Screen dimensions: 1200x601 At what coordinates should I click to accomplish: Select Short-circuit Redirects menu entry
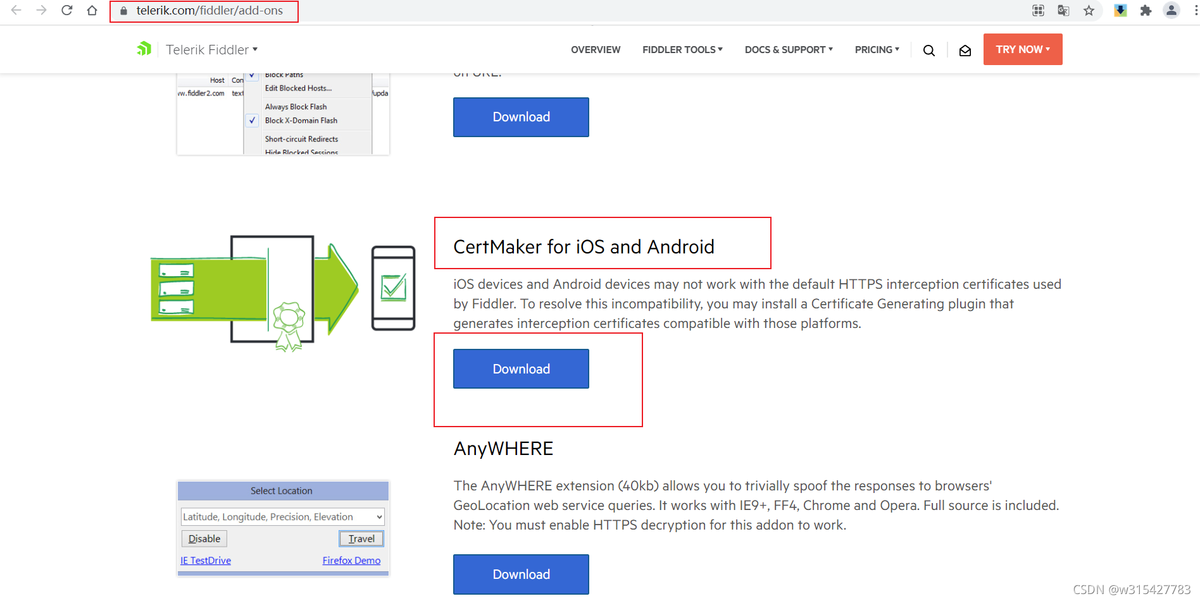coord(301,139)
